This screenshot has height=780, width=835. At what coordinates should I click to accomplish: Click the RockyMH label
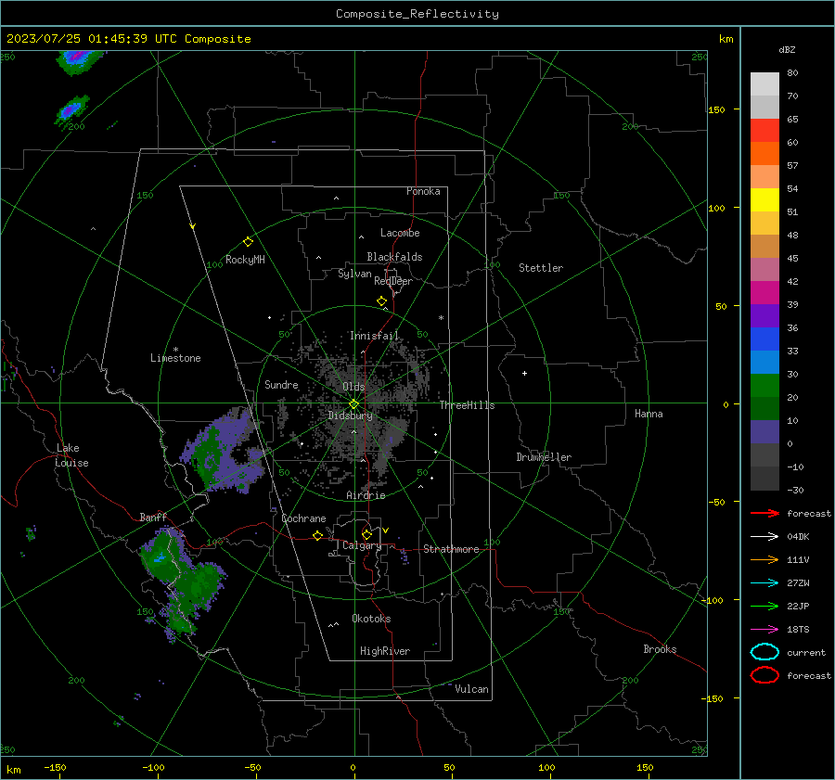point(245,260)
